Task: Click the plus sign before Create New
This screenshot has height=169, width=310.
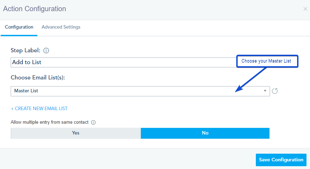Action: click(x=12, y=109)
